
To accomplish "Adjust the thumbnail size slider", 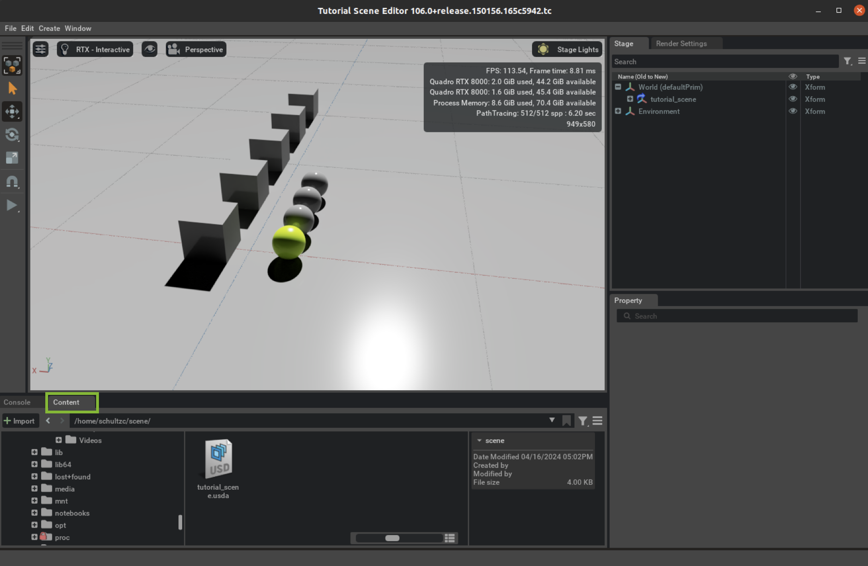I will coord(392,538).
